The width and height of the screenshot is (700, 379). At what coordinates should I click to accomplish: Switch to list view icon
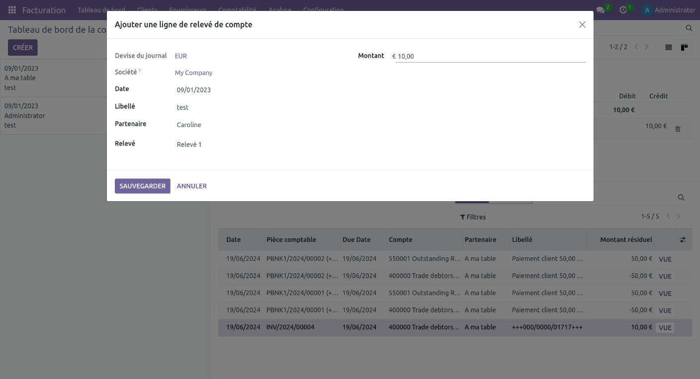[669, 47]
